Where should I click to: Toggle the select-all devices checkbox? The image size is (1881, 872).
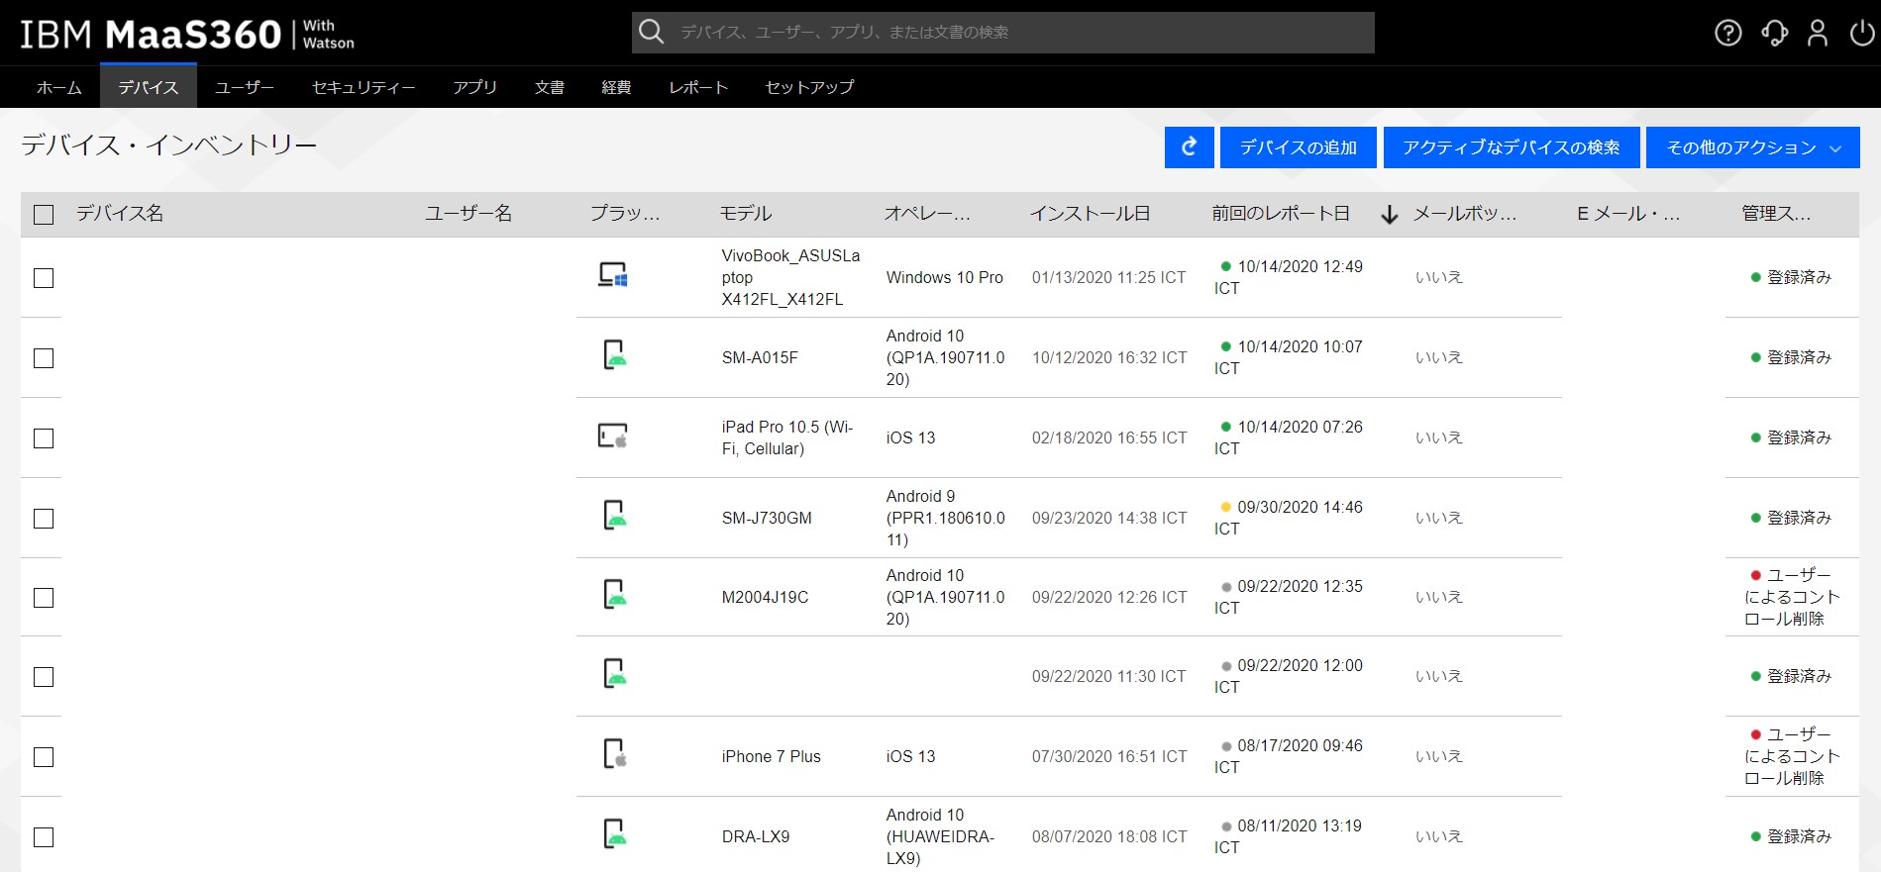[44, 215]
